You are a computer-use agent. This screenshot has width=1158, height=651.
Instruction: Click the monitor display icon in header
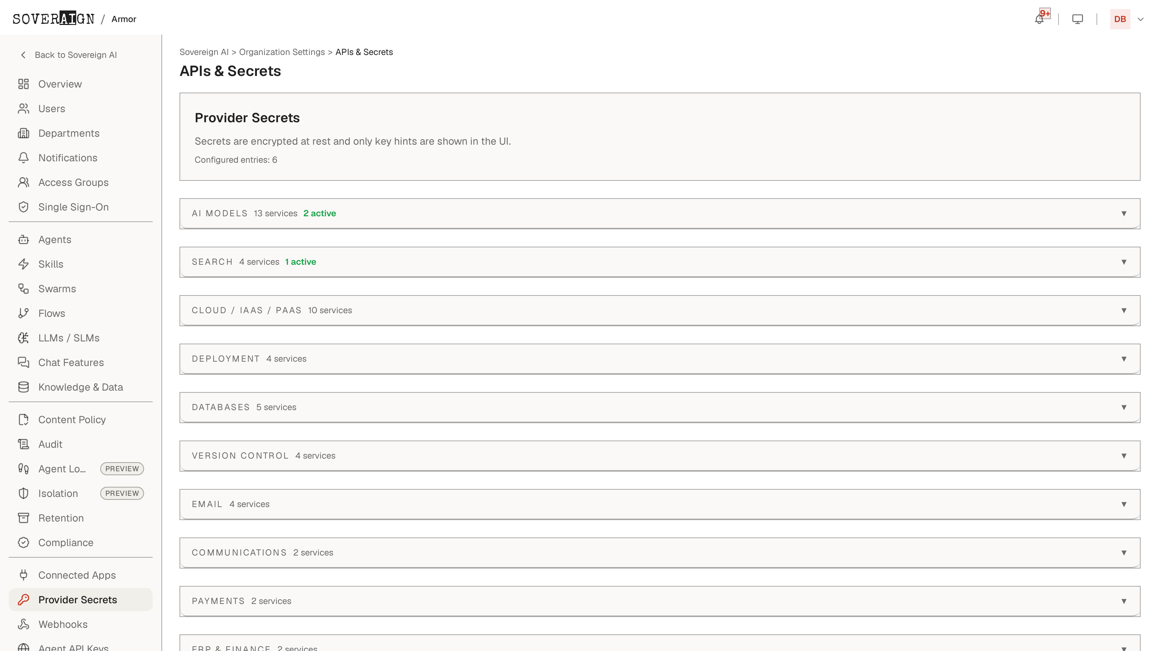1078,19
